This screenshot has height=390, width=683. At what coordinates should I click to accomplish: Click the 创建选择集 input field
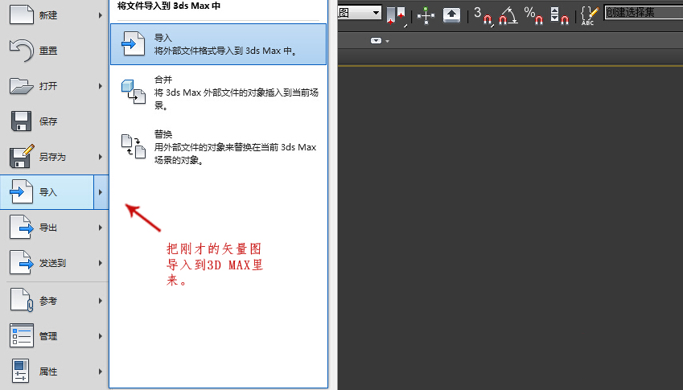coord(644,13)
